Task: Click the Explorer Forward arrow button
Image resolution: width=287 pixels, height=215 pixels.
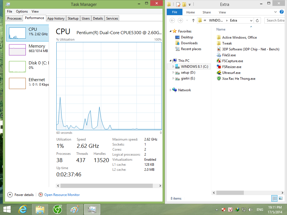Action: [180, 20]
